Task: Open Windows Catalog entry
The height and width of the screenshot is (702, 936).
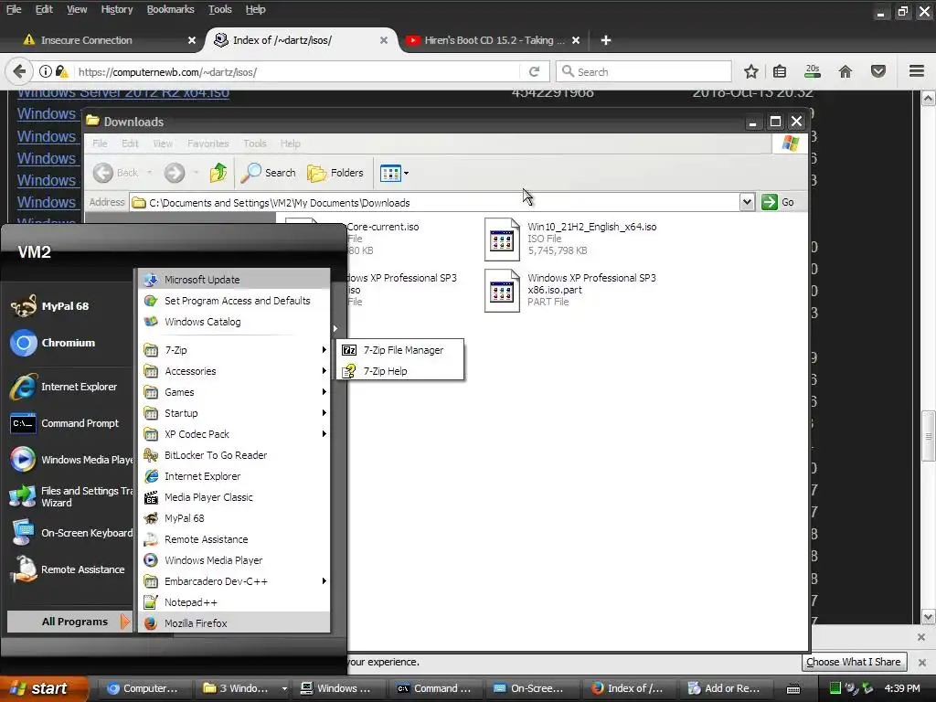Action: 234,322
